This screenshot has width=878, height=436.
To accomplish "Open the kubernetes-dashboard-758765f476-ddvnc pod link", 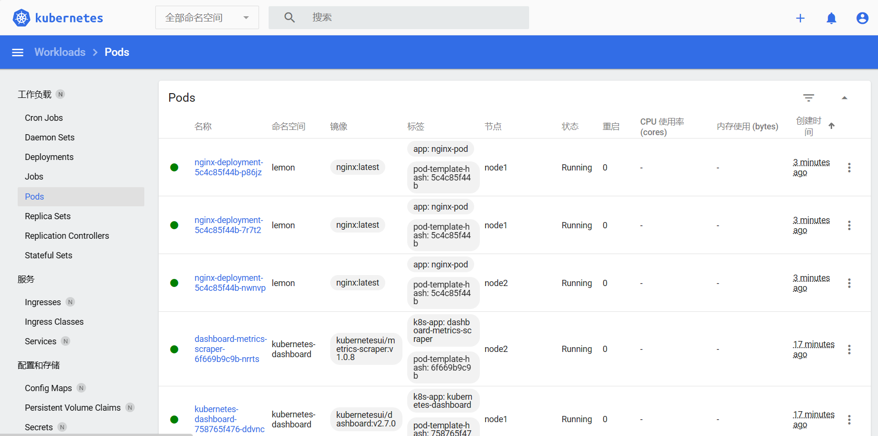I will pos(229,419).
